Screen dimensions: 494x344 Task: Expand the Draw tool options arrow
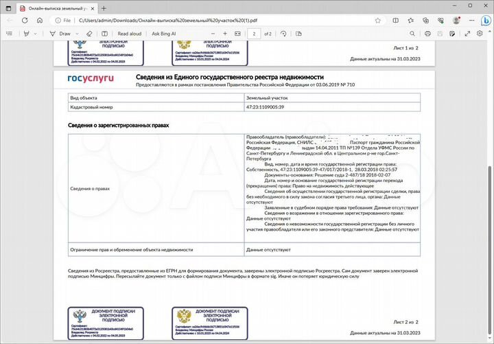tap(77, 34)
